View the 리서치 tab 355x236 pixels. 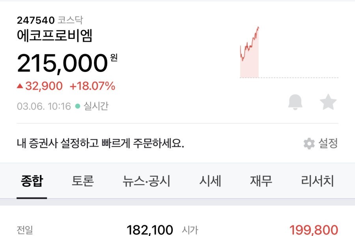point(317,181)
